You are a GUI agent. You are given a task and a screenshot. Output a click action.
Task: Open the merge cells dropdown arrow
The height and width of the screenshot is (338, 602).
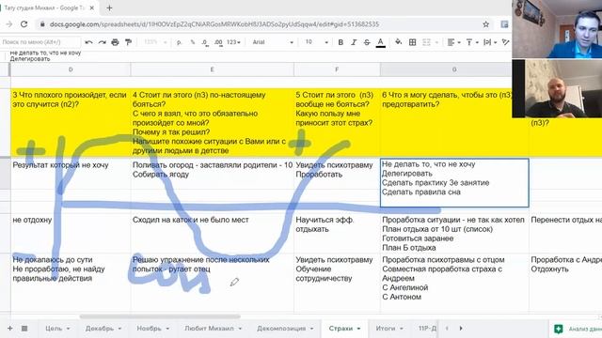coord(436,42)
